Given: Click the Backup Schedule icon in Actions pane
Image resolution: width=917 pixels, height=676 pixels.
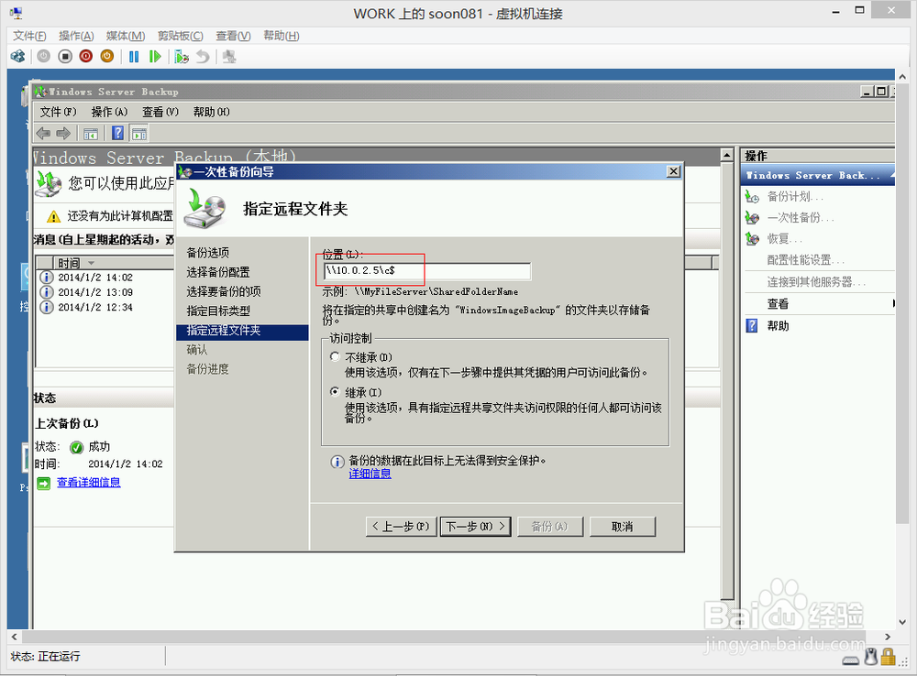Looking at the screenshot, I should (x=752, y=197).
